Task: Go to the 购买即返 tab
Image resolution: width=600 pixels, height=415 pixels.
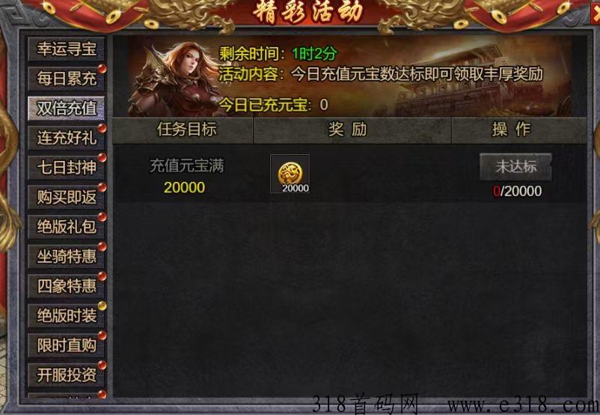Action: (66, 197)
